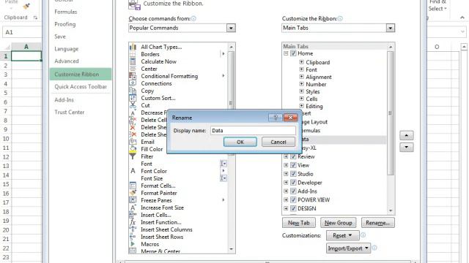Select the Increase Font Size icon
Screen dimensions: 469x263
(133, 207)
